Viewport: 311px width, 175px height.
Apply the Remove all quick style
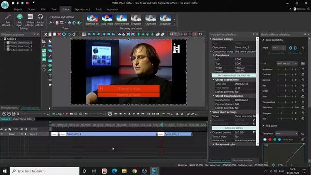[92, 19]
